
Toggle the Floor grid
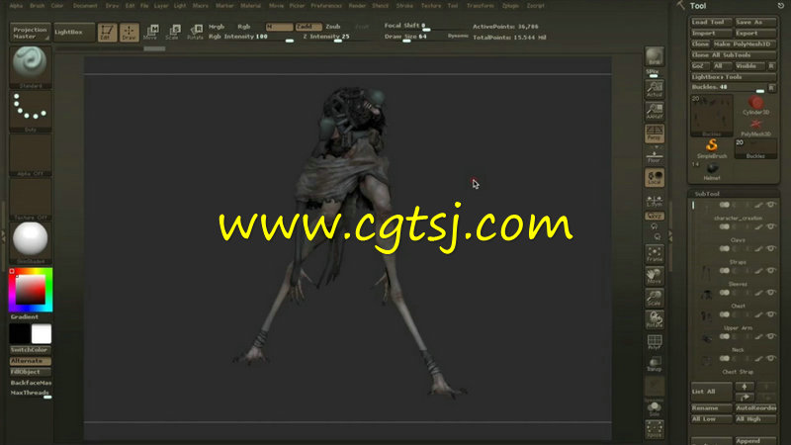pos(655,156)
